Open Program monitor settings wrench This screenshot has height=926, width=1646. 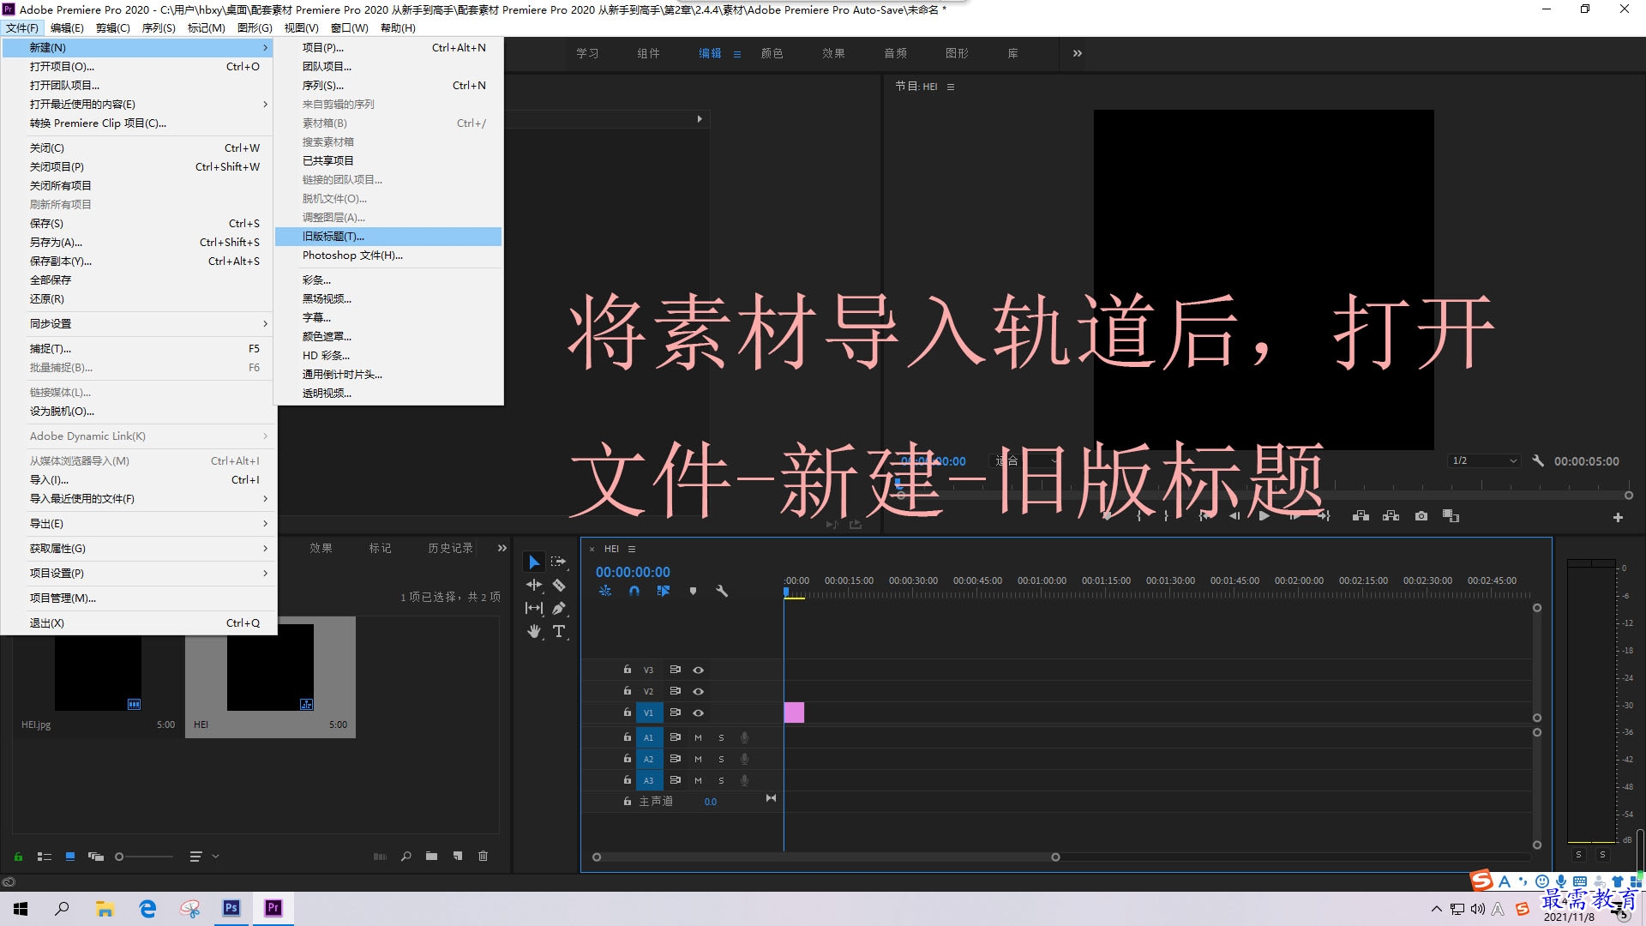click(1538, 460)
